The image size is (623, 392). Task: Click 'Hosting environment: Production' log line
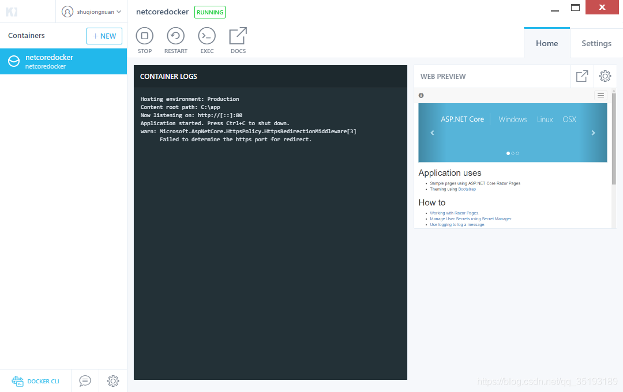point(190,99)
